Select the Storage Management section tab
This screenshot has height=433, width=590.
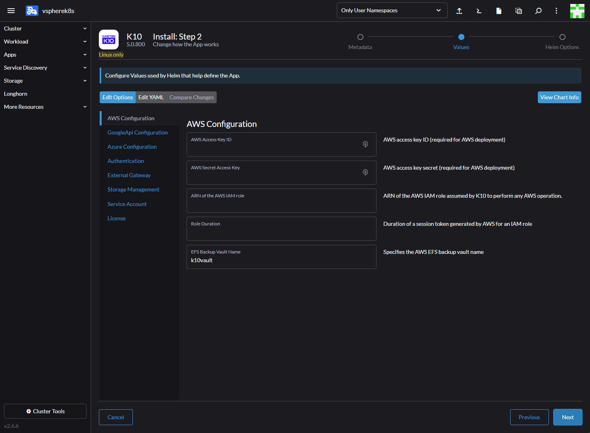[x=133, y=189]
